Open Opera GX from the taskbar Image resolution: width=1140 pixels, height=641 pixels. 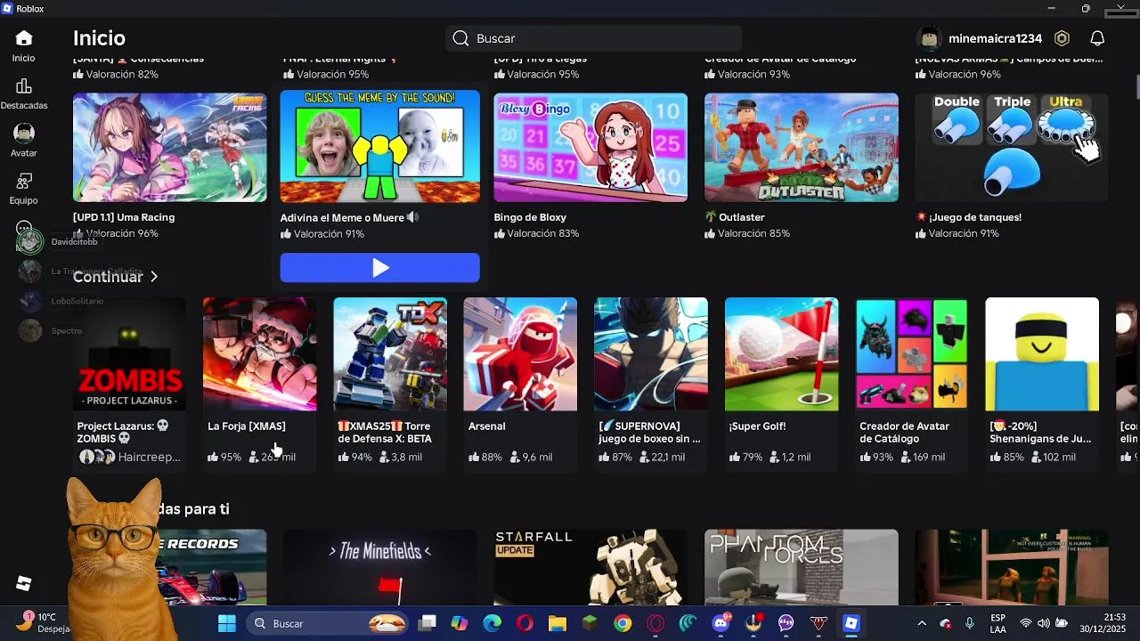click(x=655, y=623)
